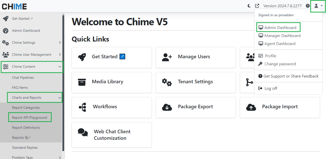Go to Admin Dashboard in the sidebar
Screen dimensions: 326x159
coord(26,30)
